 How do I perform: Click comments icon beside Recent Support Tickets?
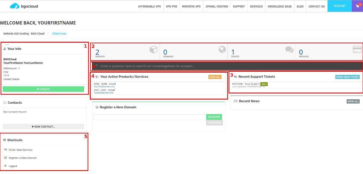pyautogui.click(x=236, y=77)
